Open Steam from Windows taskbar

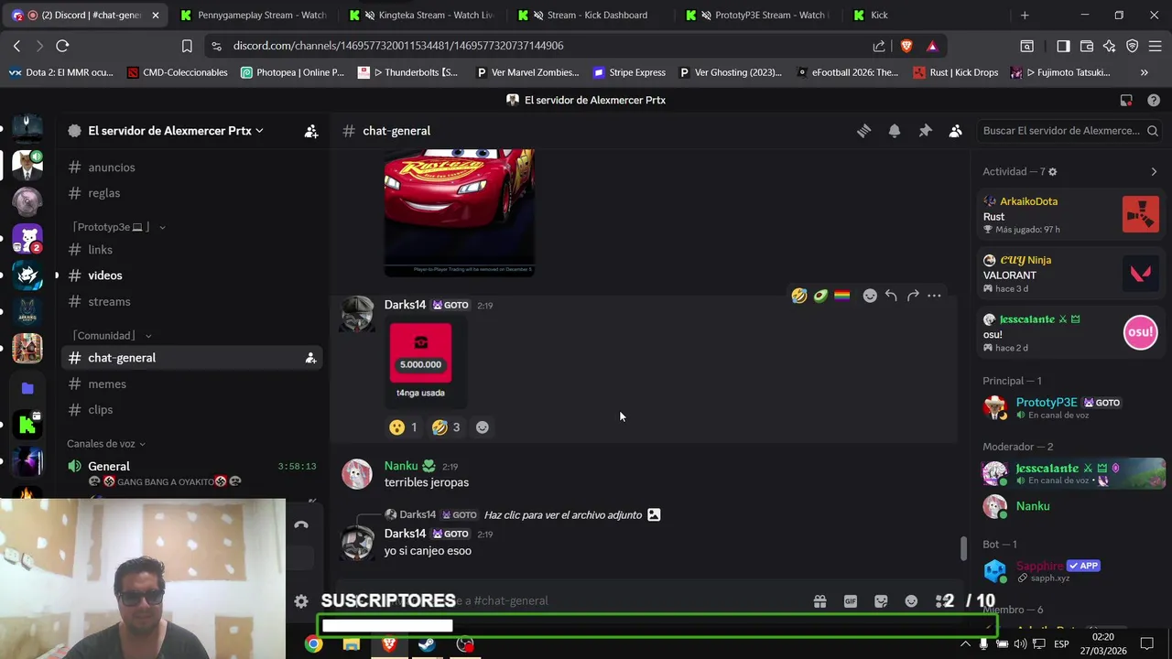click(427, 644)
